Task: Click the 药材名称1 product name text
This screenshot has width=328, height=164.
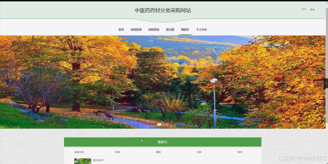Action: coord(98,160)
